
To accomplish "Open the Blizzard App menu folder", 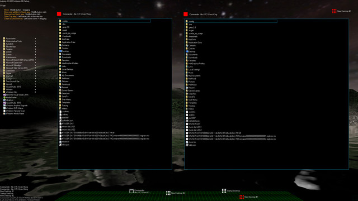I will coord(10,46).
